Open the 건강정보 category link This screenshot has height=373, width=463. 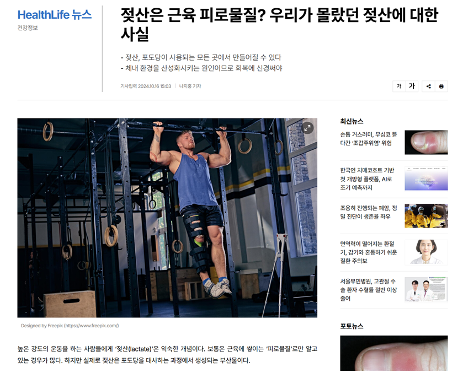pyautogui.click(x=28, y=28)
